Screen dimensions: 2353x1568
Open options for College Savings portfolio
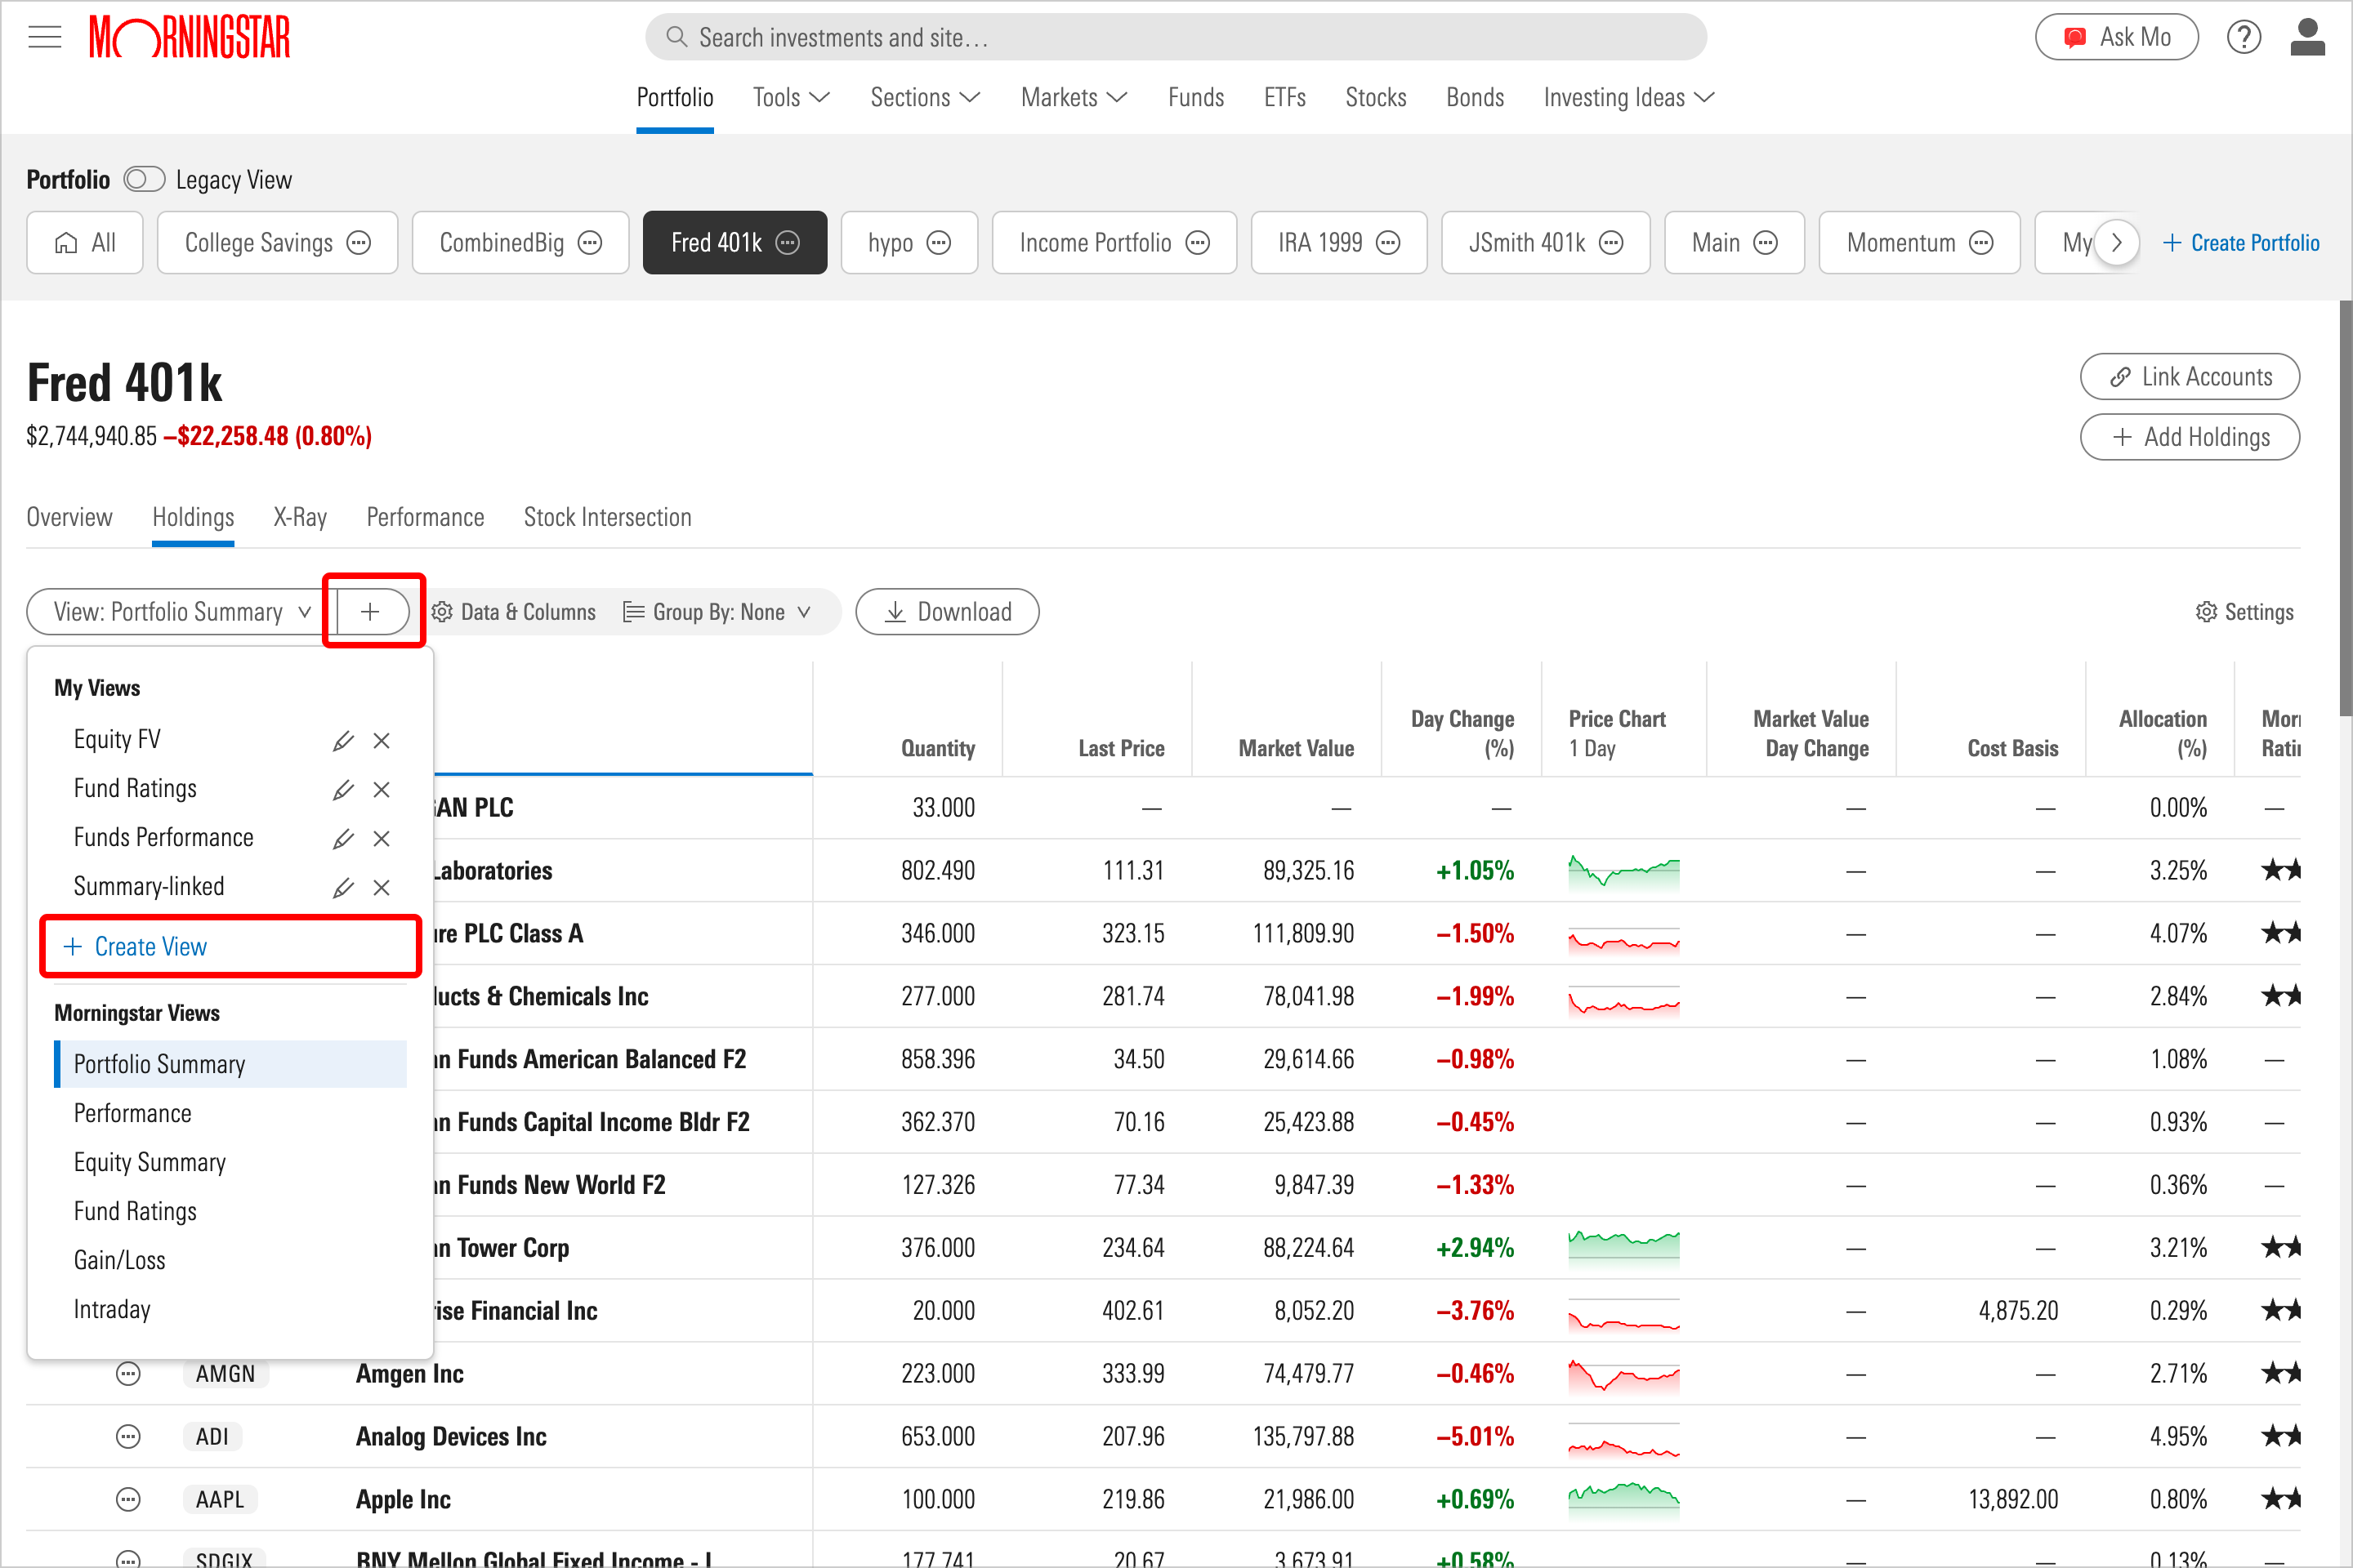click(x=359, y=243)
